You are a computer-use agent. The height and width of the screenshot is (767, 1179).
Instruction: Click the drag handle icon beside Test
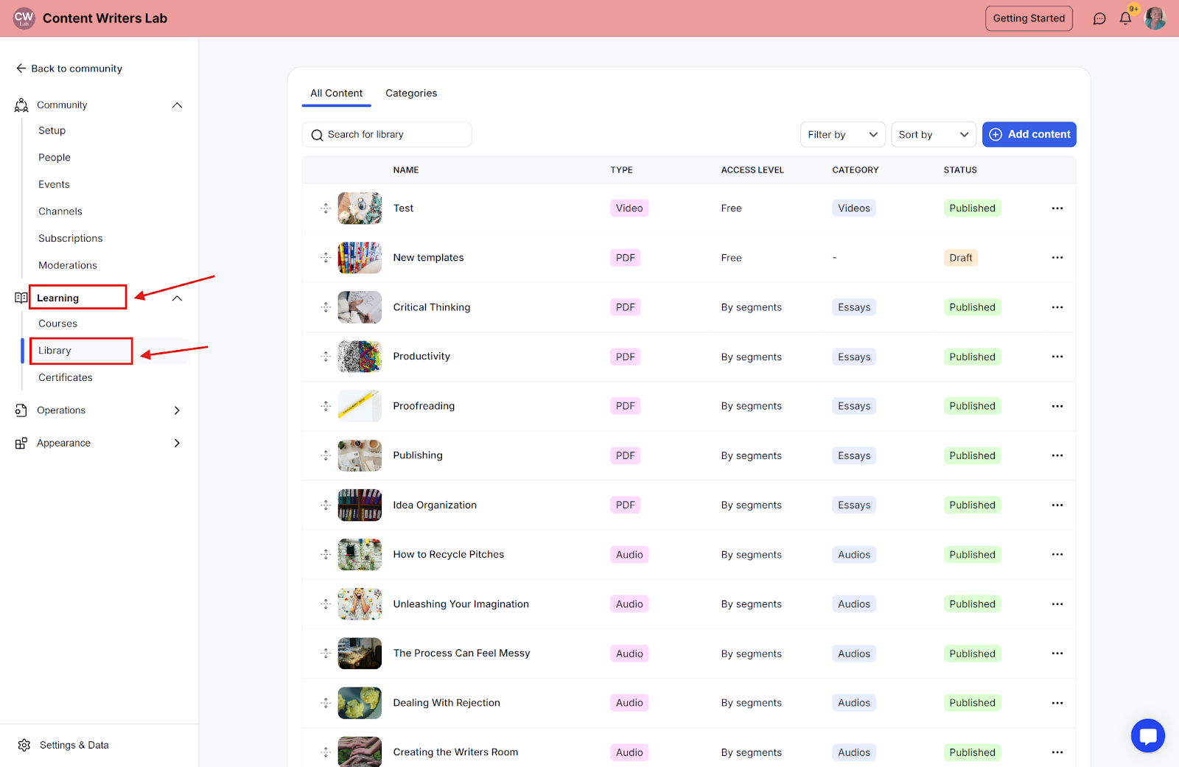[x=326, y=209]
